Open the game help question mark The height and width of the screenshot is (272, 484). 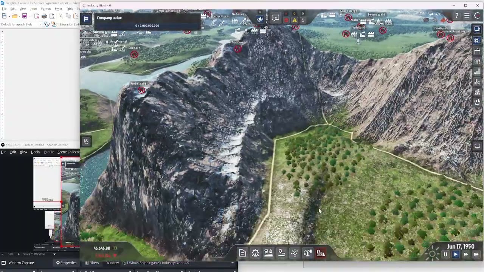[457, 15]
